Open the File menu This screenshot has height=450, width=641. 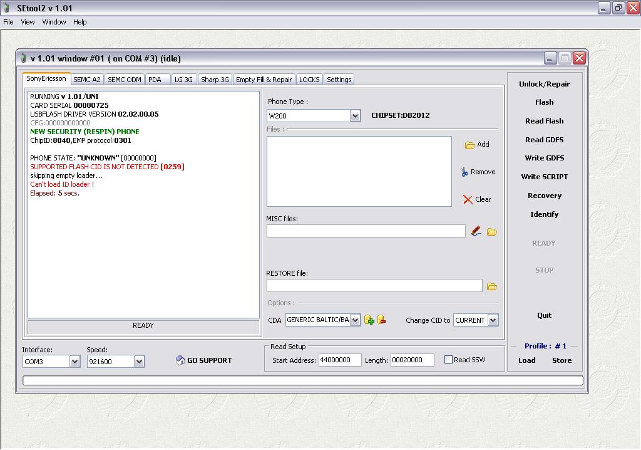coord(8,22)
